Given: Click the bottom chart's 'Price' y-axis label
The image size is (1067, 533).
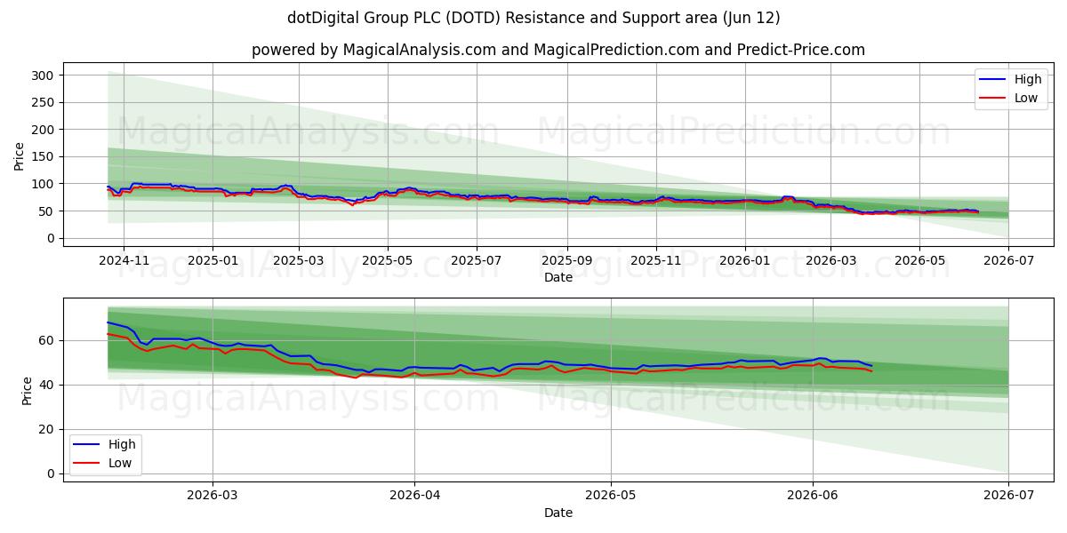Looking at the screenshot, I should [x=27, y=391].
